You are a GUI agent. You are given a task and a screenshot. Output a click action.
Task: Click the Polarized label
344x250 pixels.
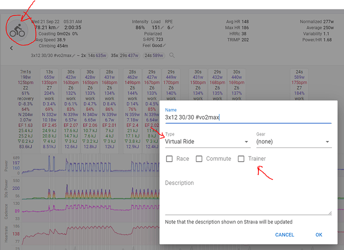tap(153, 33)
